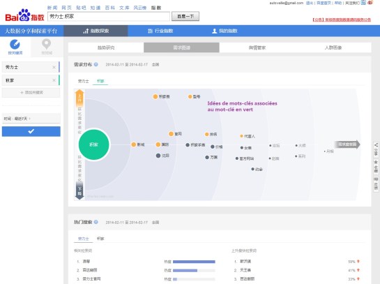Click the dark 官方网站 keyword bubble
This screenshot has height=284, width=380.
[237, 158]
